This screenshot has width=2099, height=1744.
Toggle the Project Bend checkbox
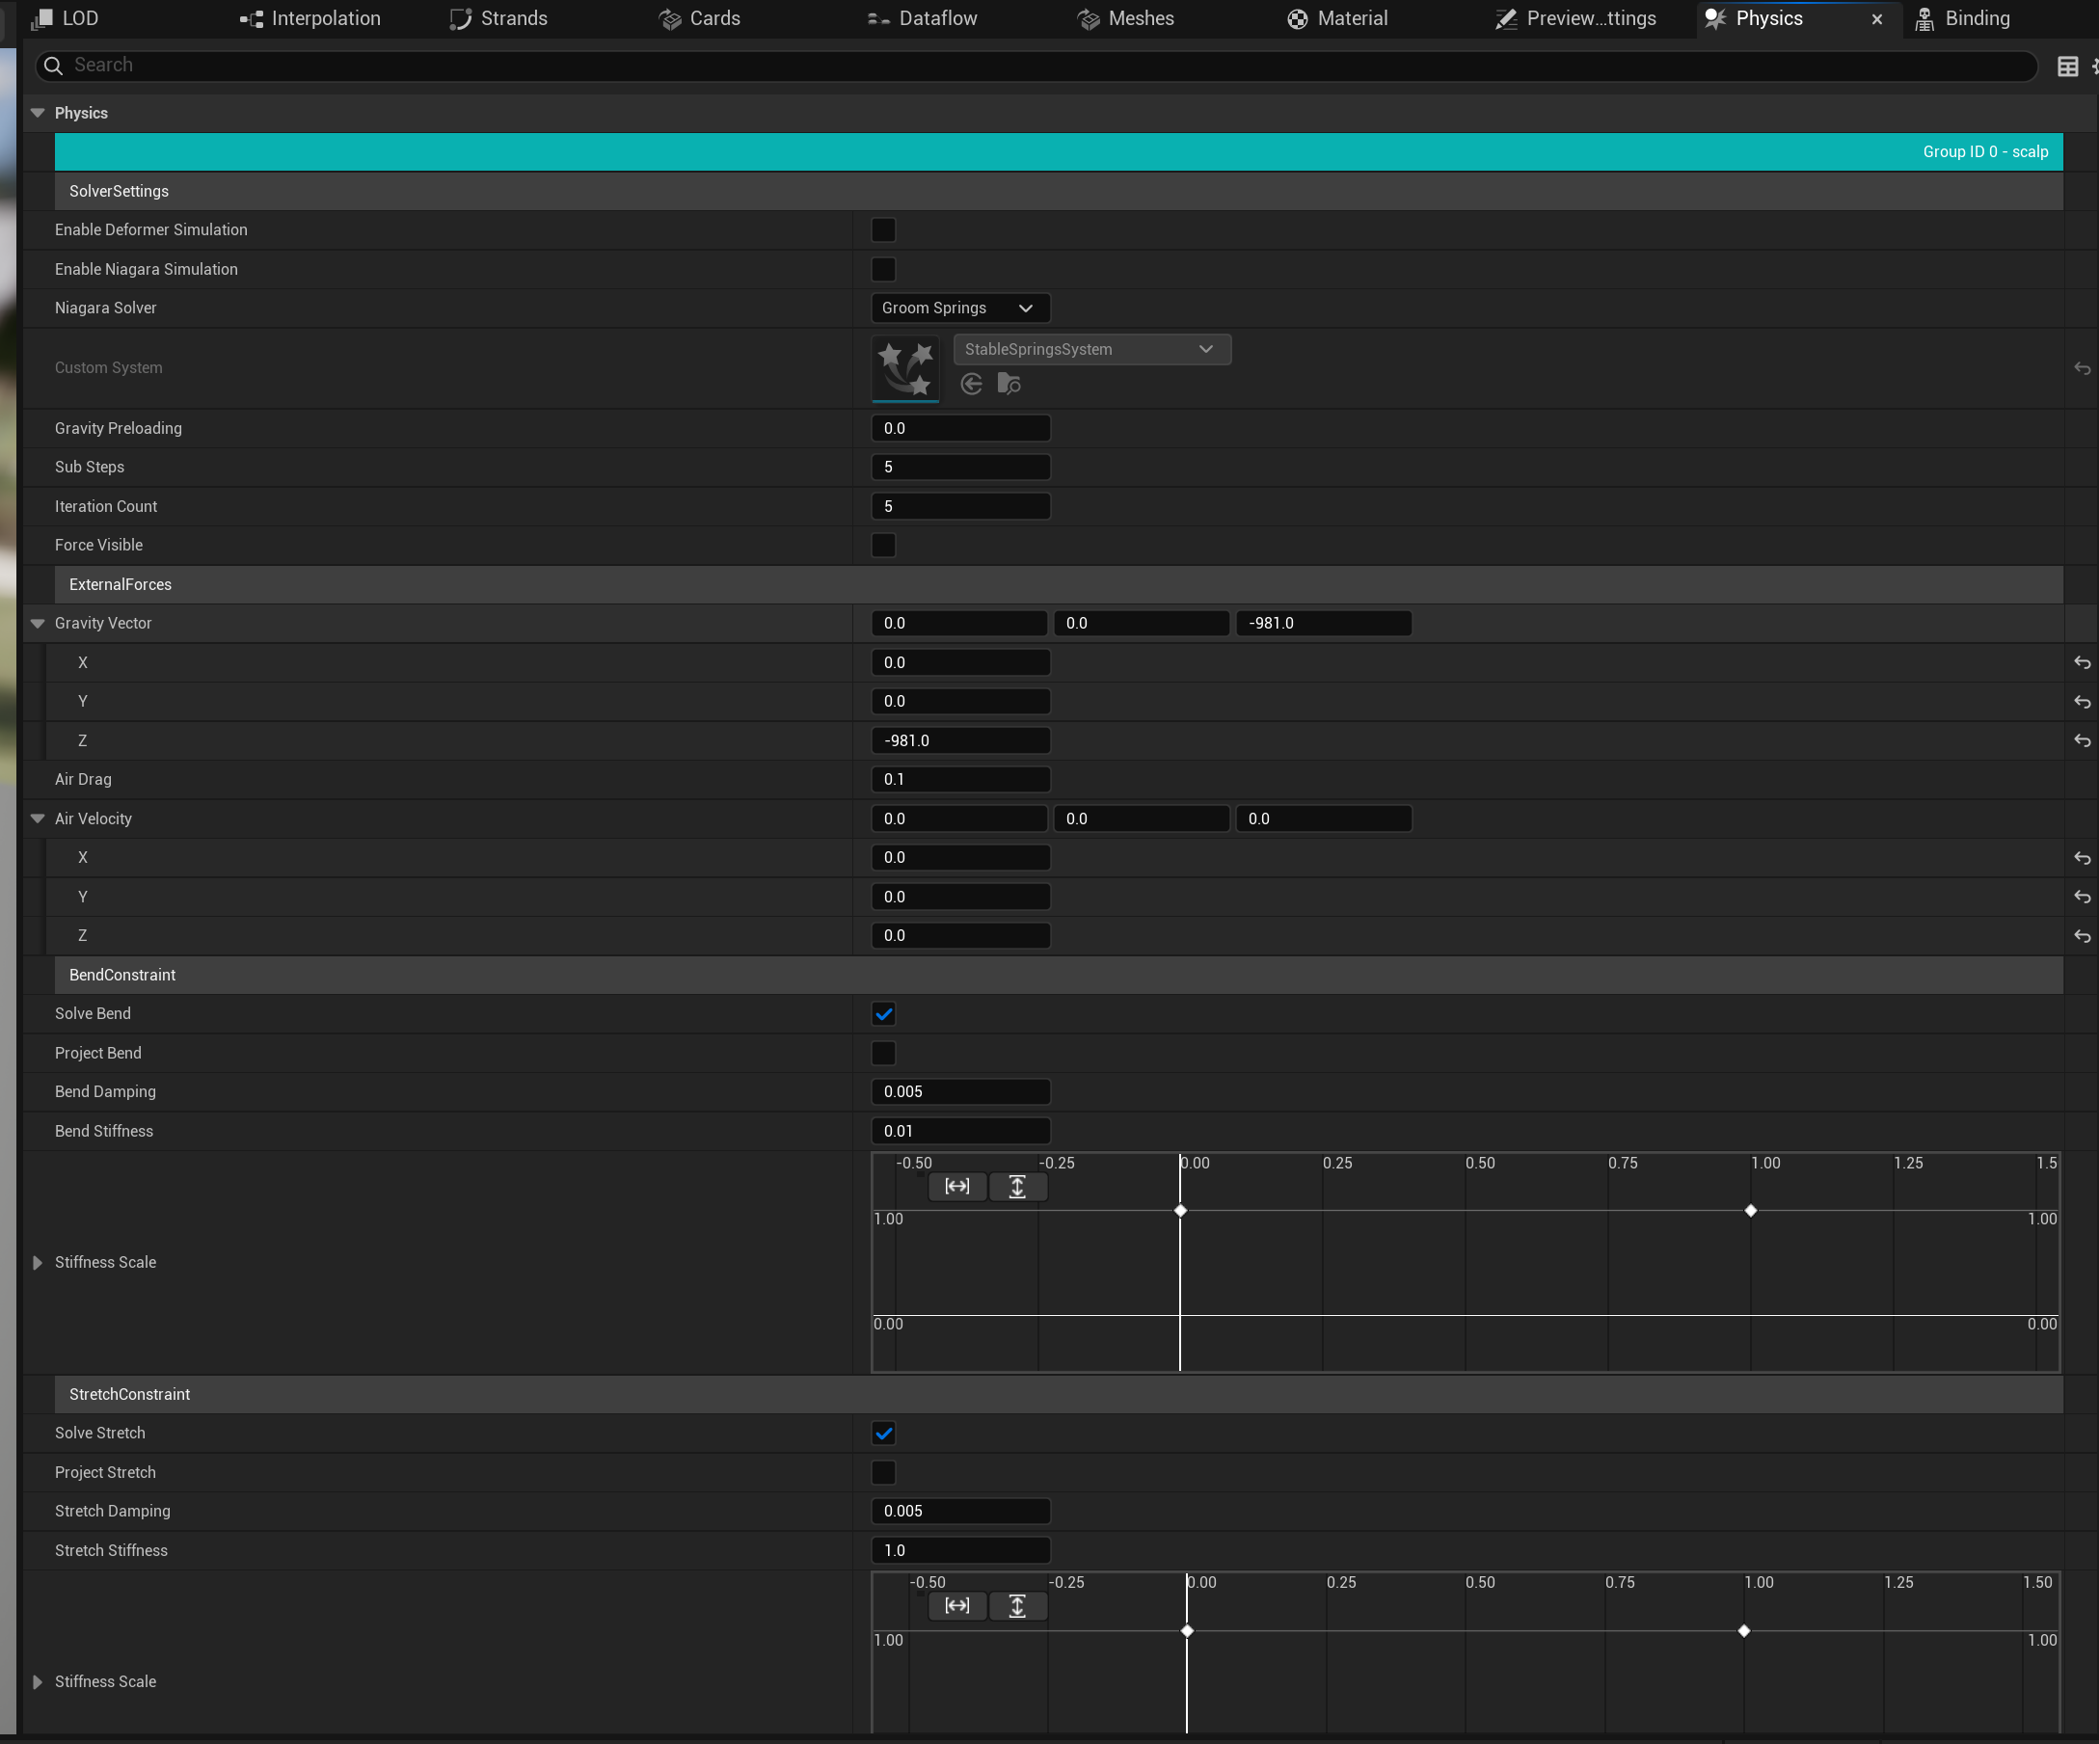pos(883,1053)
